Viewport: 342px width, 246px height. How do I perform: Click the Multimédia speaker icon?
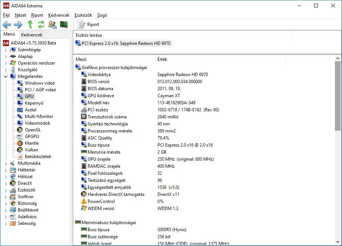click(x=13, y=163)
